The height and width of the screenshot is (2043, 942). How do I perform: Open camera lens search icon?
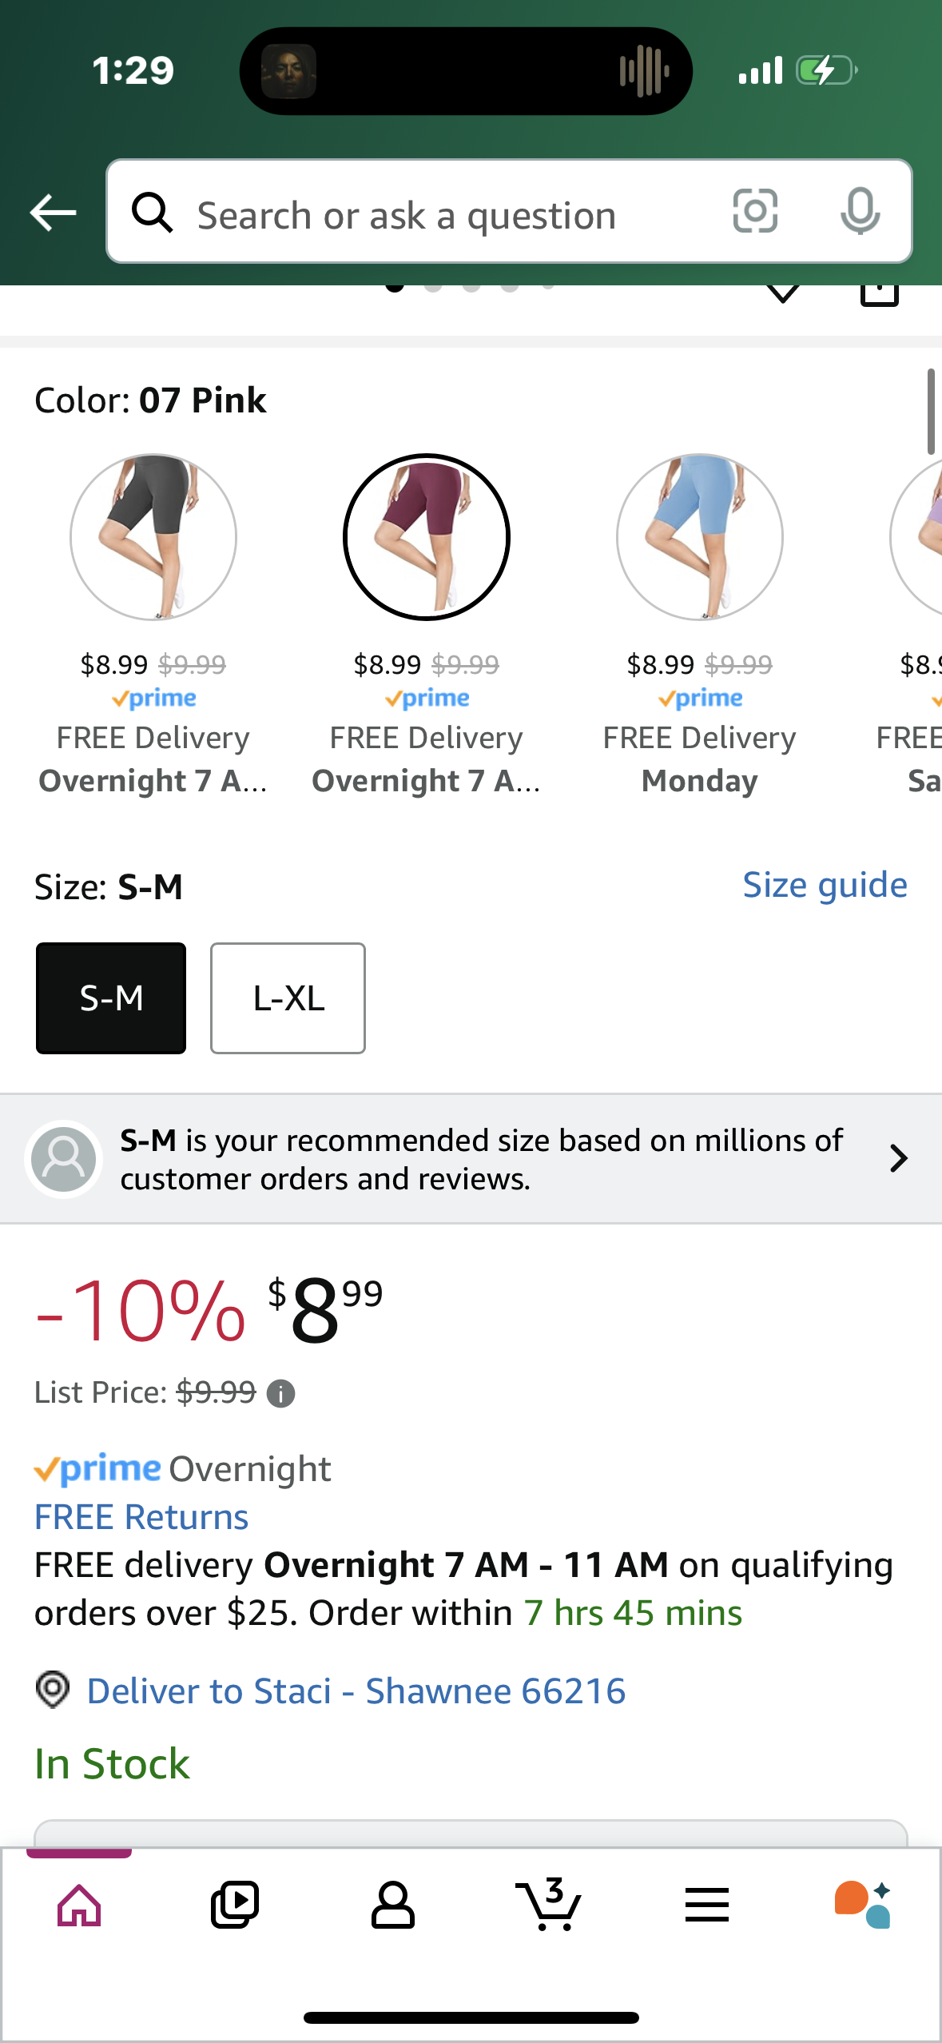point(755,212)
